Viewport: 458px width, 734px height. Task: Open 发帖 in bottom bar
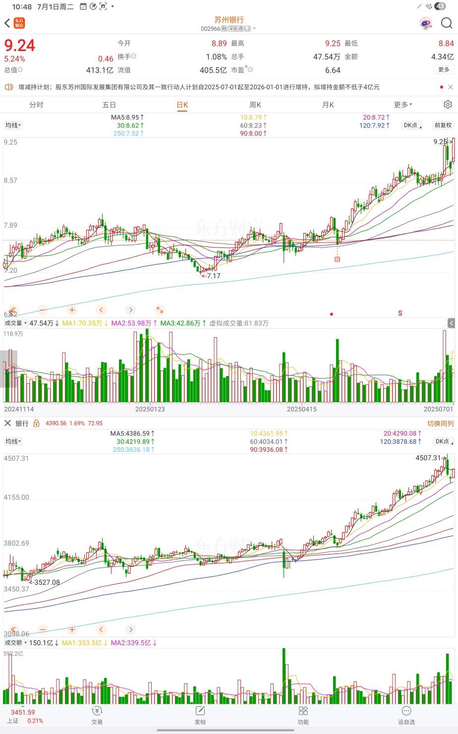click(200, 715)
